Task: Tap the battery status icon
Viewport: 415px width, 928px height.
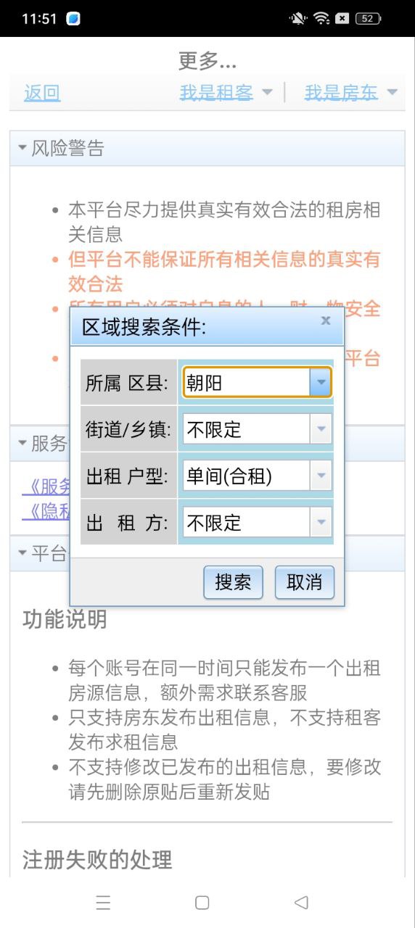Action: (369, 19)
